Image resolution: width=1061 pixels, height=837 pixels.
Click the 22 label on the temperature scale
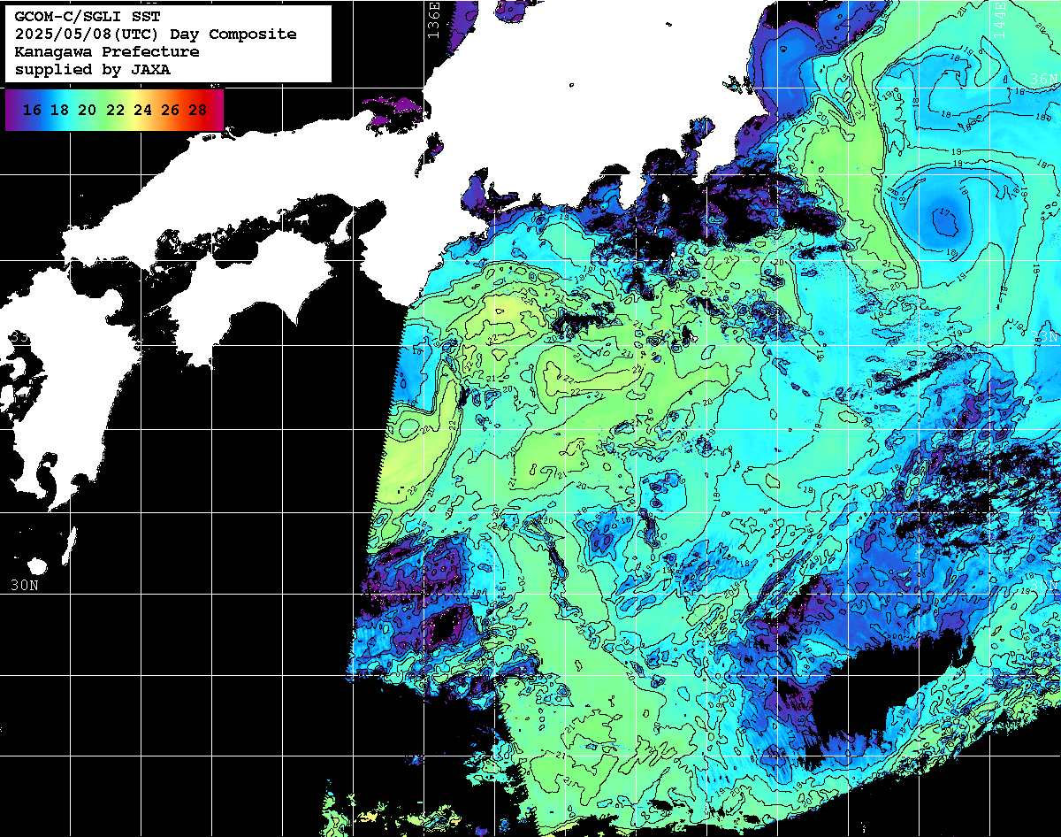coord(114,110)
